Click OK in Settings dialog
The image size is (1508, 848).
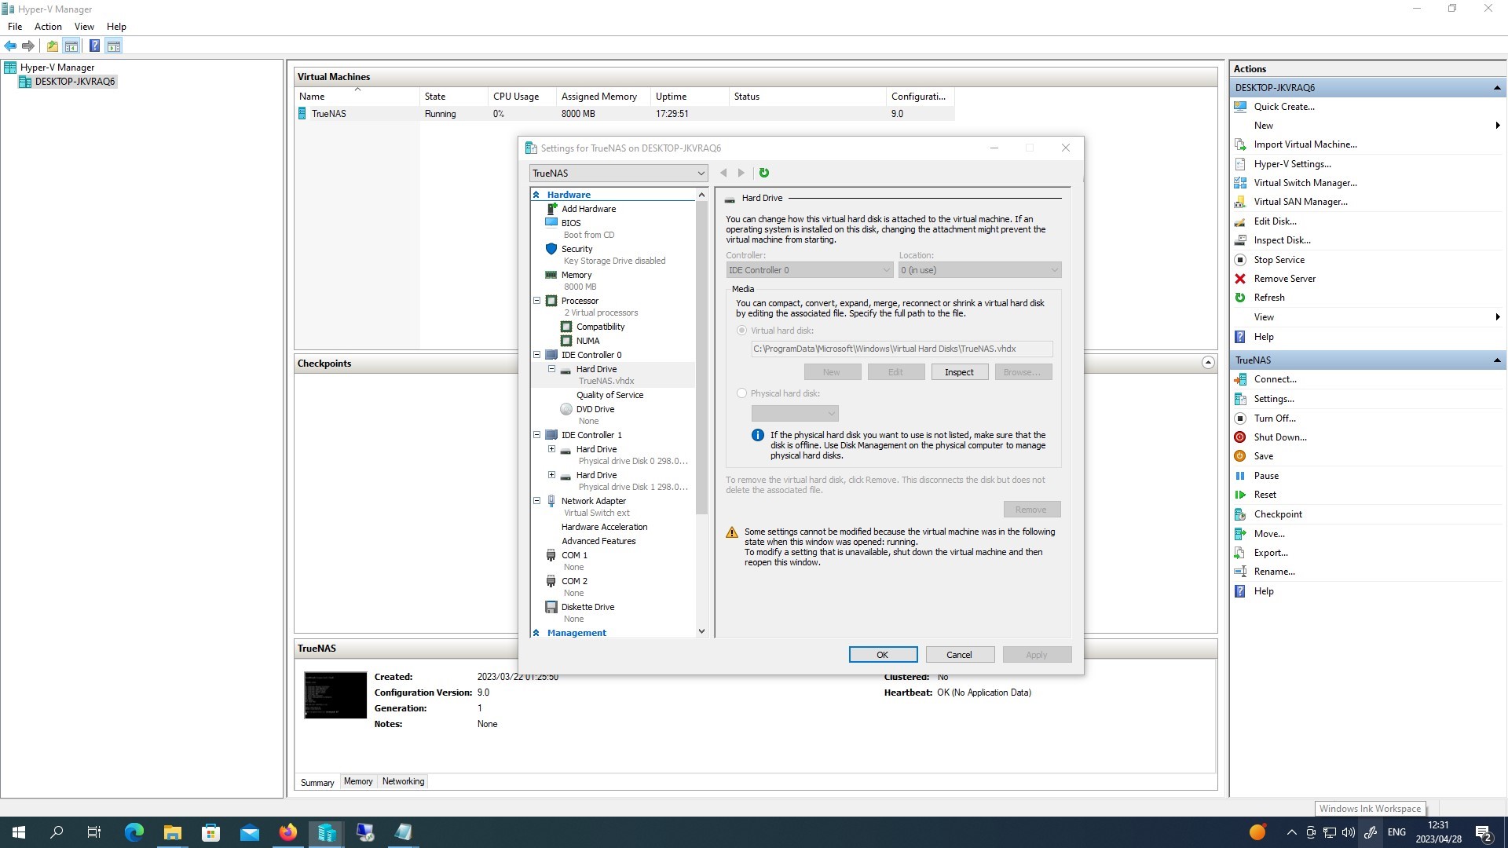pos(883,655)
